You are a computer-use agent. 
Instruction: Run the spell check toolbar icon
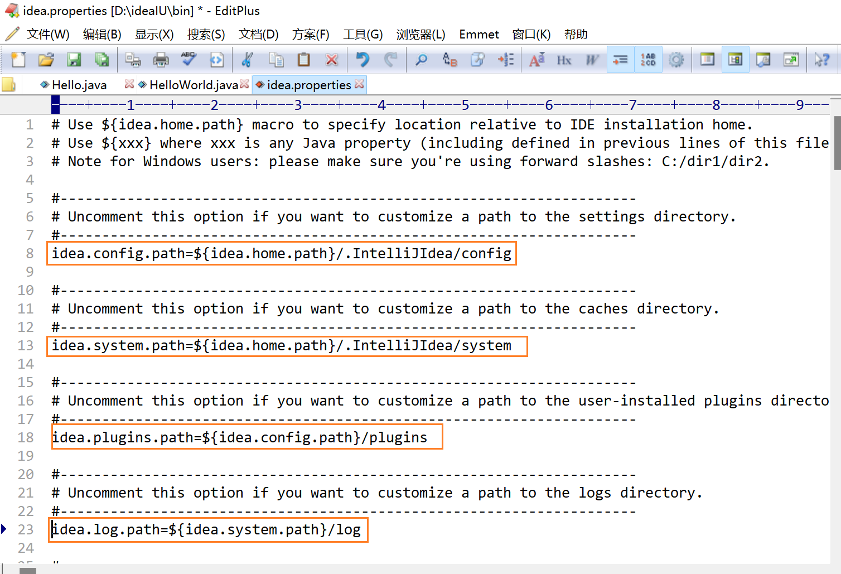tap(188, 59)
